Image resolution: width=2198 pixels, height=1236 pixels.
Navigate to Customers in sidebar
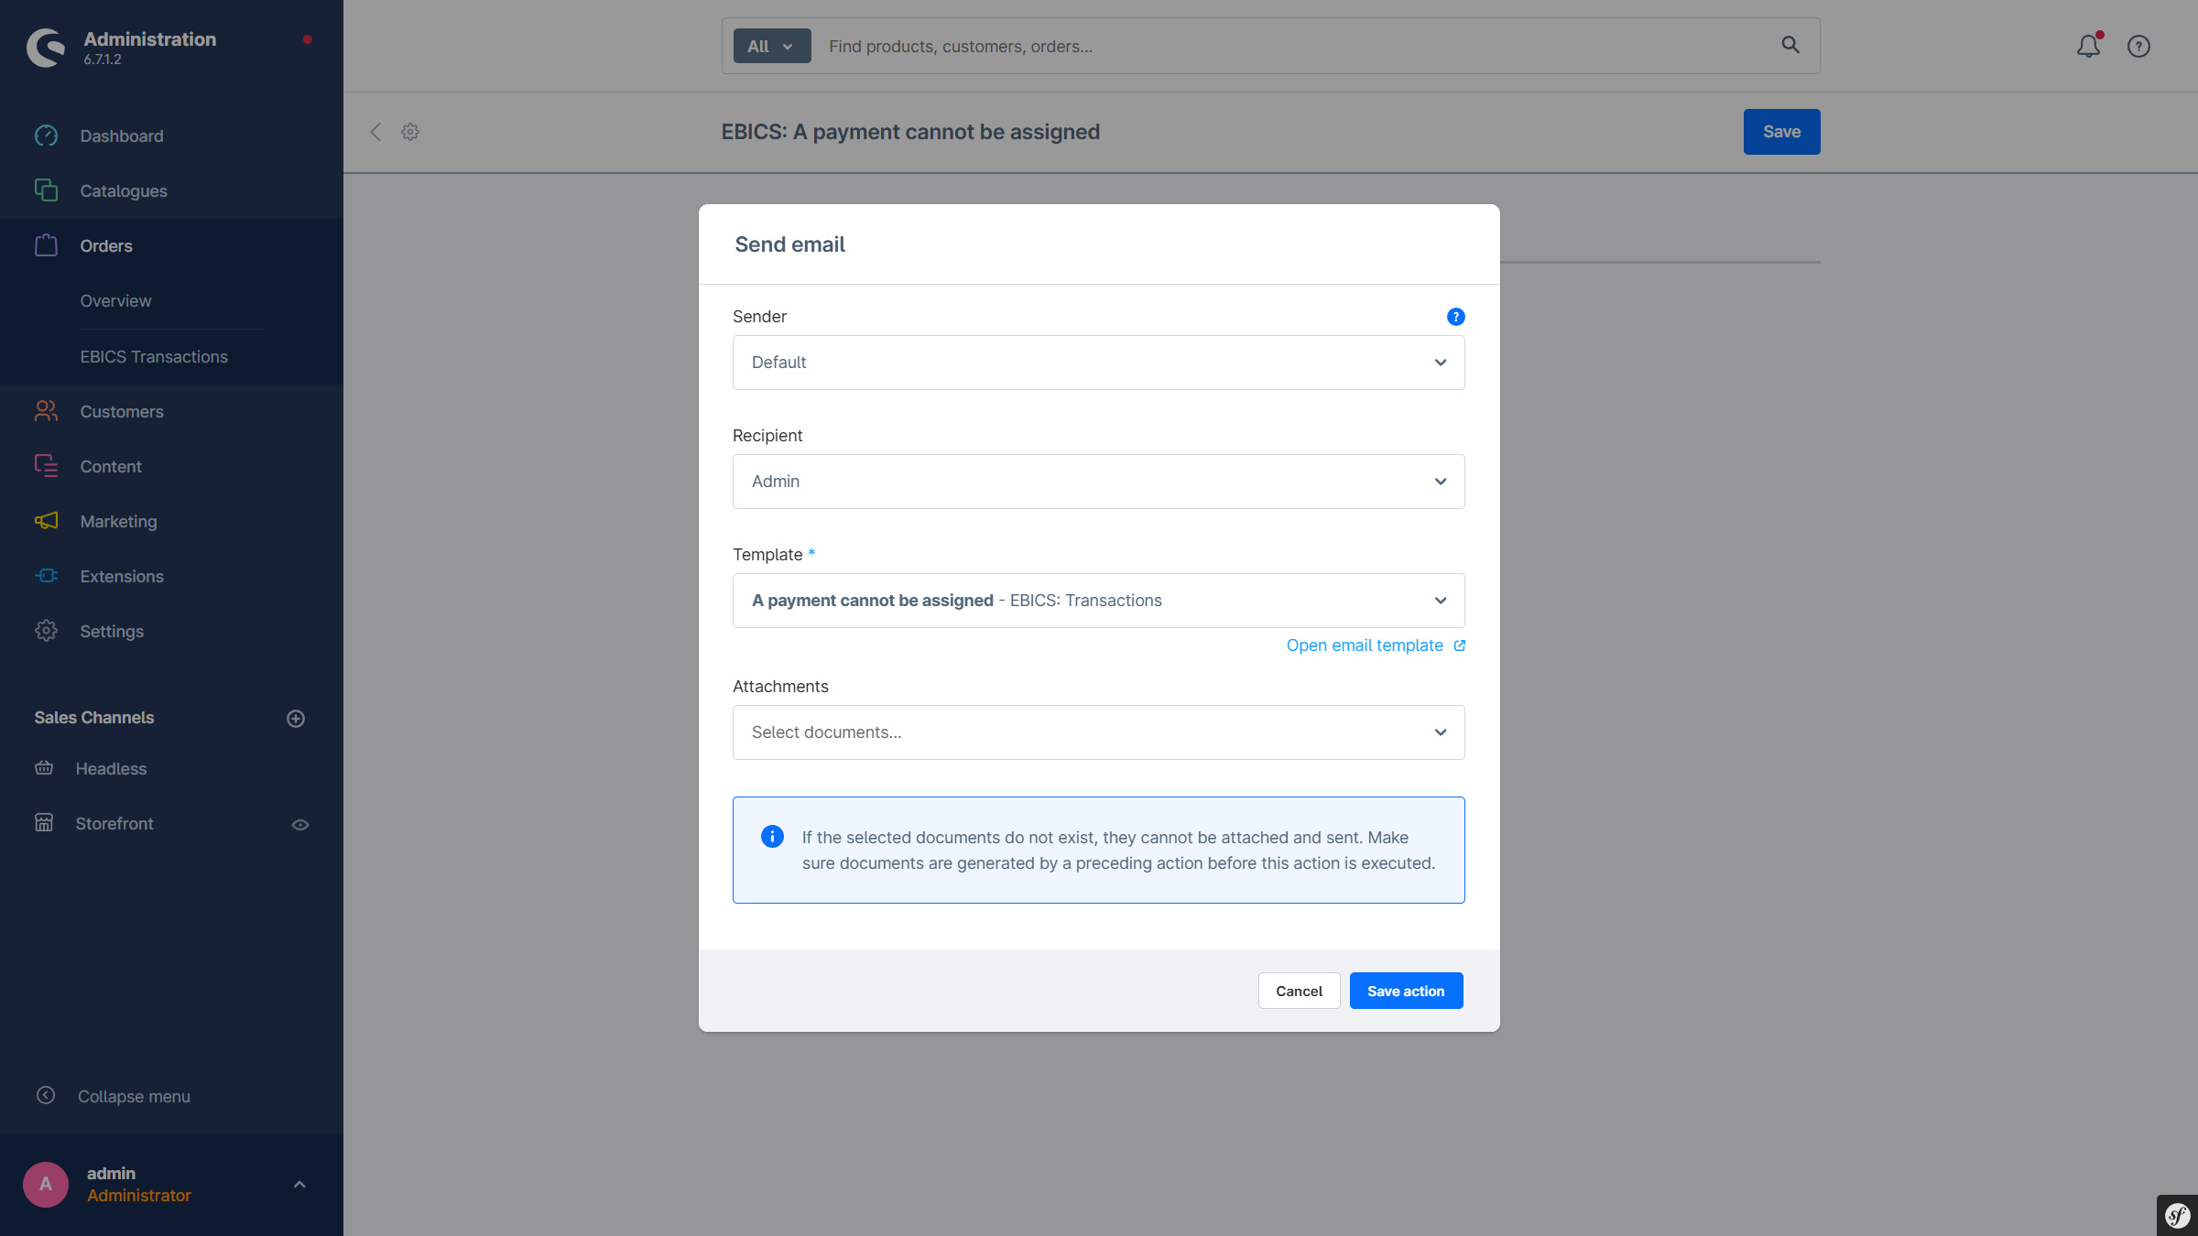[122, 412]
